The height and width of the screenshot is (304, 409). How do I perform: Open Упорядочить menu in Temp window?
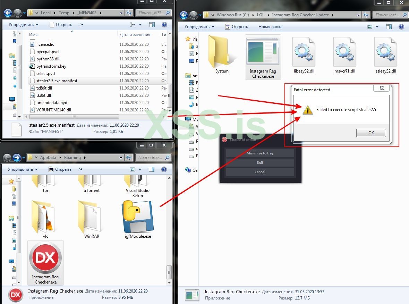[24, 25]
